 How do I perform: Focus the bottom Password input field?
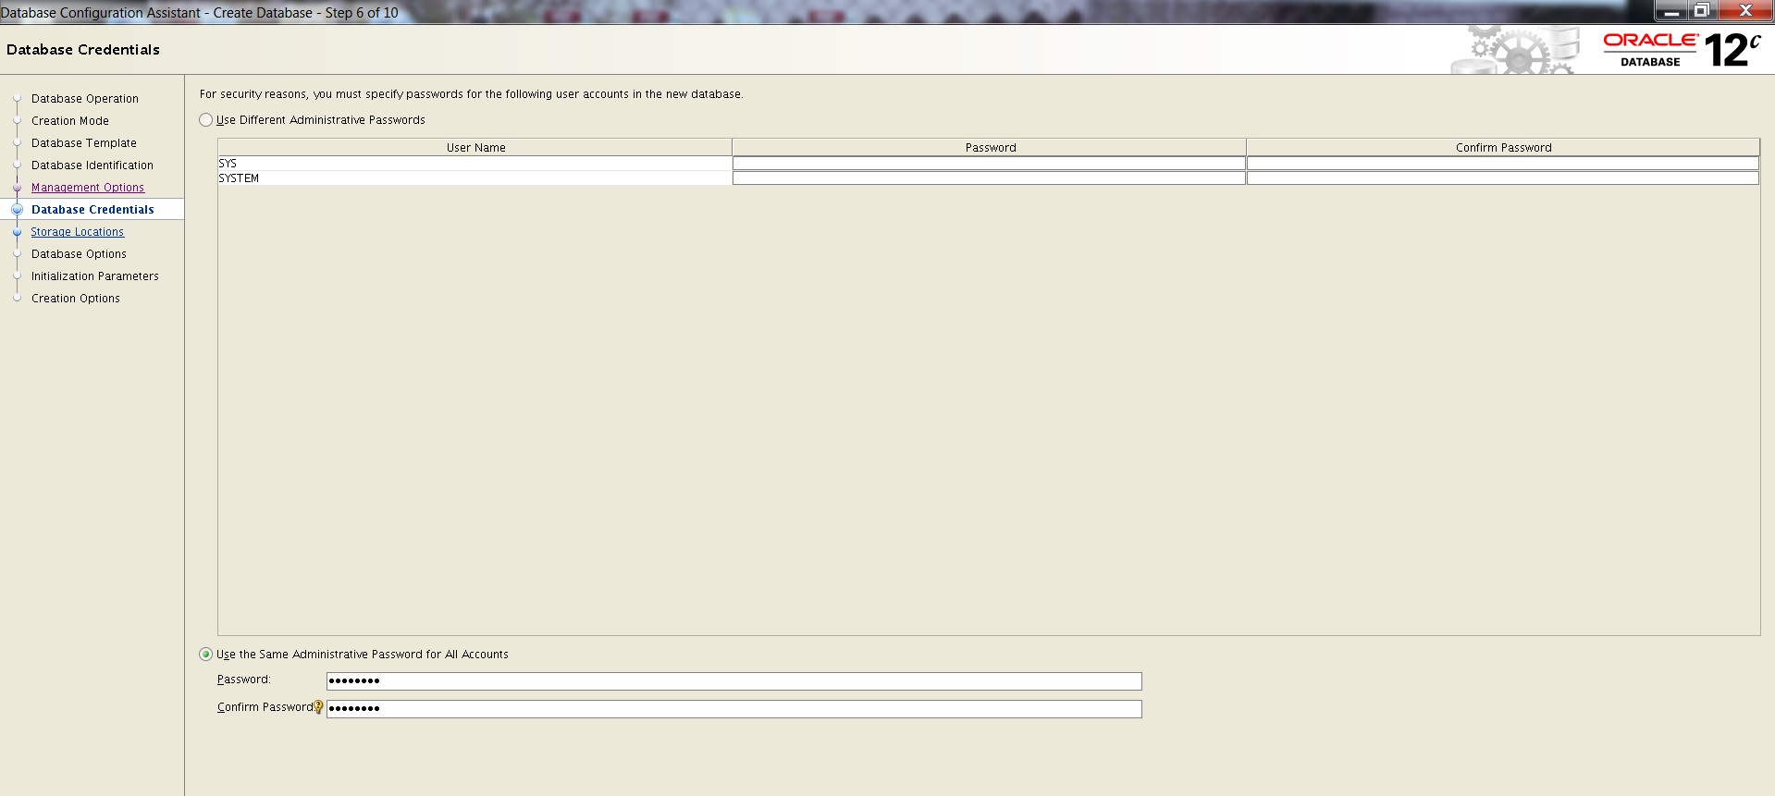(x=733, y=681)
